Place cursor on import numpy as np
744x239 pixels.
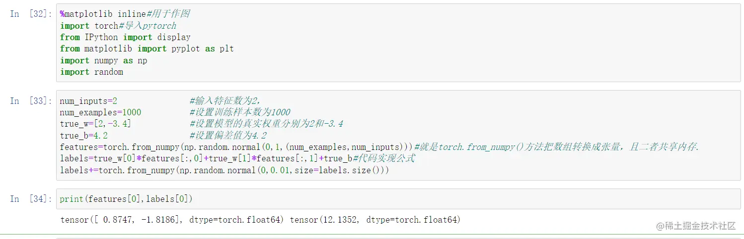point(103,60)
